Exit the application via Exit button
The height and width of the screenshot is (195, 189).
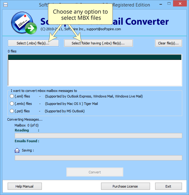click(x=168, y=186)
